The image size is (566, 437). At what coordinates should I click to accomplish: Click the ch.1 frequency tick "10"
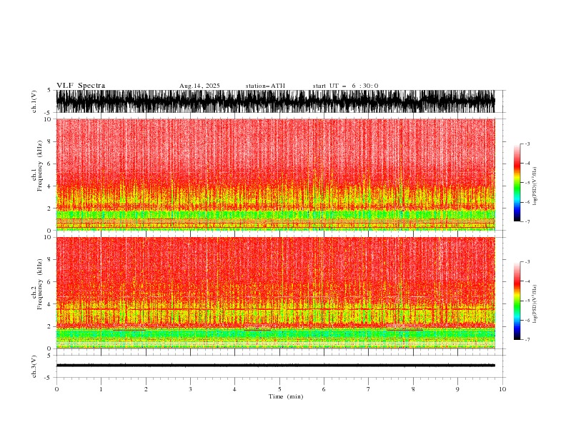[x=48, y=119]
